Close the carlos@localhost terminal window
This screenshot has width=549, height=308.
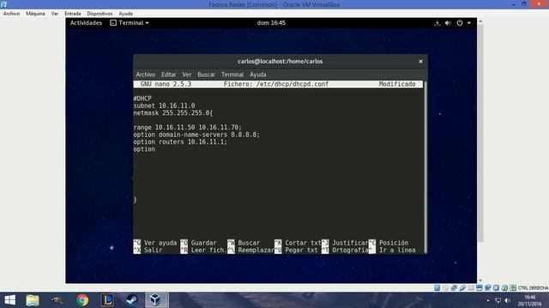click(420, 62)
